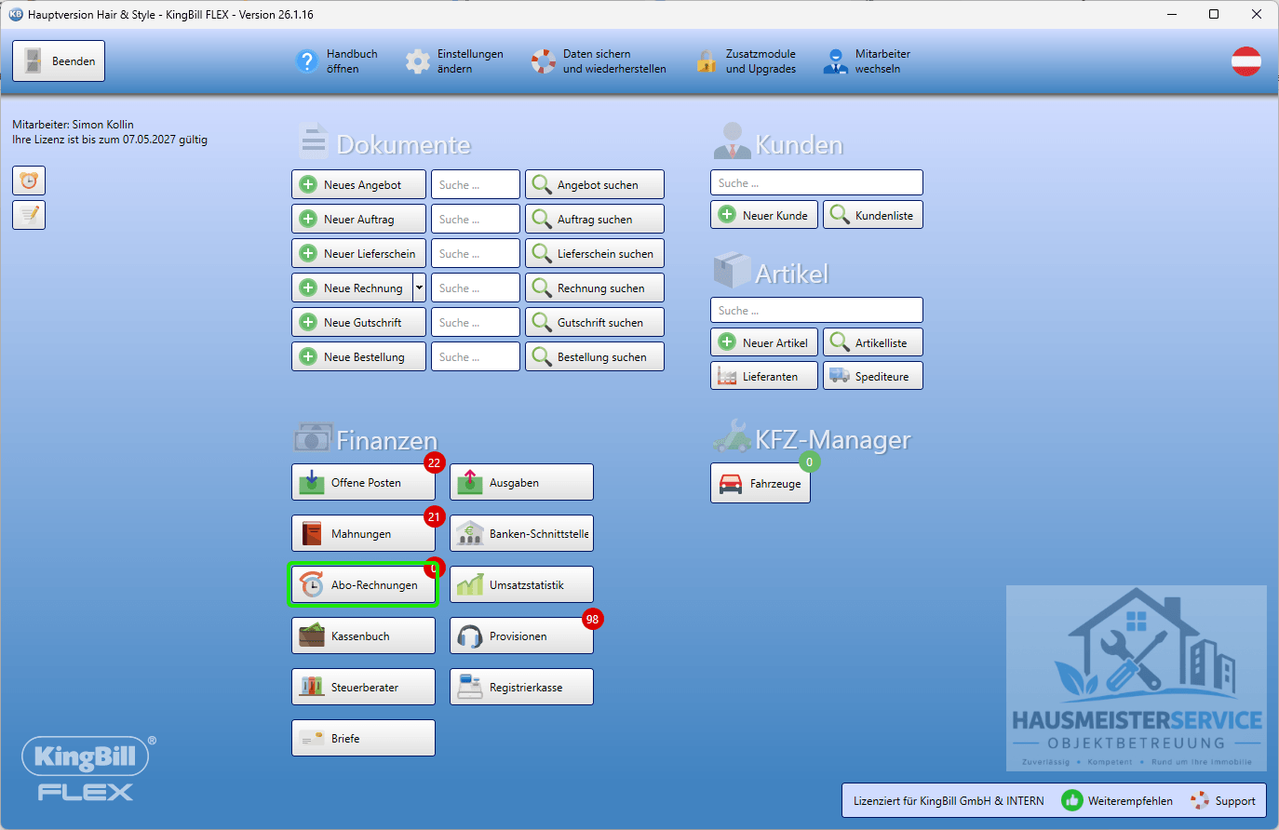1279x830 pixels.
Task: Click the Mahnungen badge showing 21
Action: (x=434, y=516)
